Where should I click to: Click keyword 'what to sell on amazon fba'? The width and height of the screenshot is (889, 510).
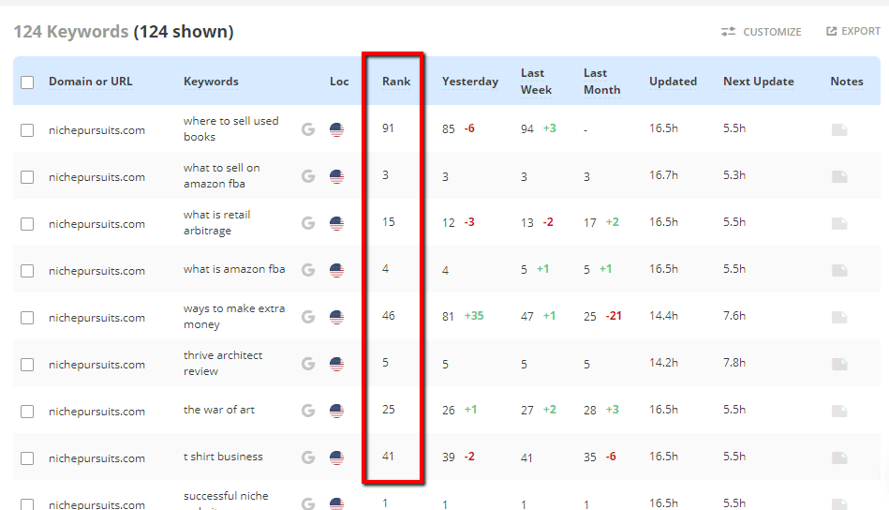tap(222, 176)
